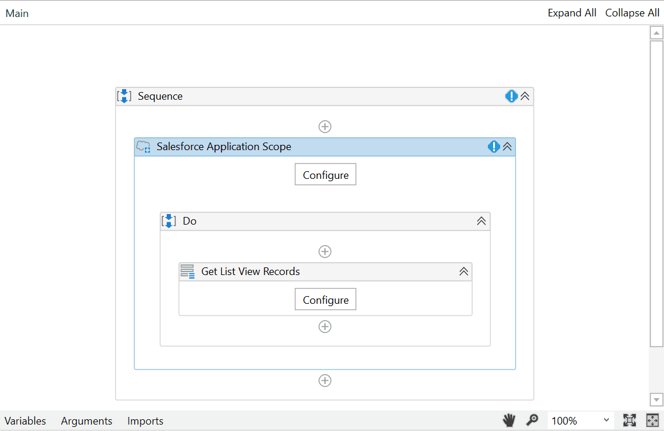Viewport: 664px width, 431px height.
Task: Add activity below Get List View Records
Action: click(x=325, y=327)
